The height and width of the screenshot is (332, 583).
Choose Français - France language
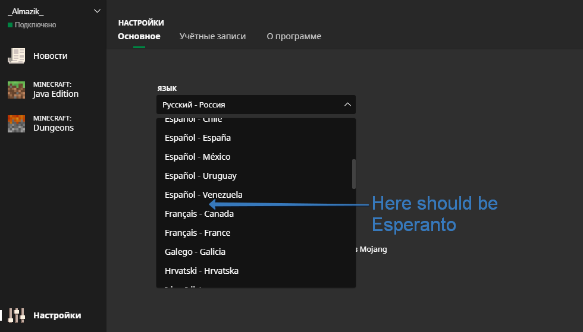tap(198, 233)
